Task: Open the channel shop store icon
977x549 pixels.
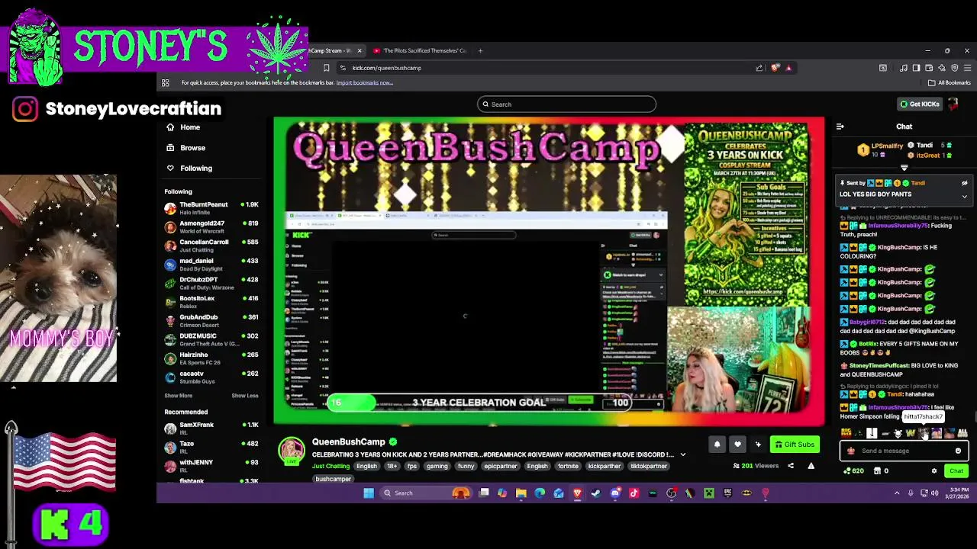Action: point(877,471)
